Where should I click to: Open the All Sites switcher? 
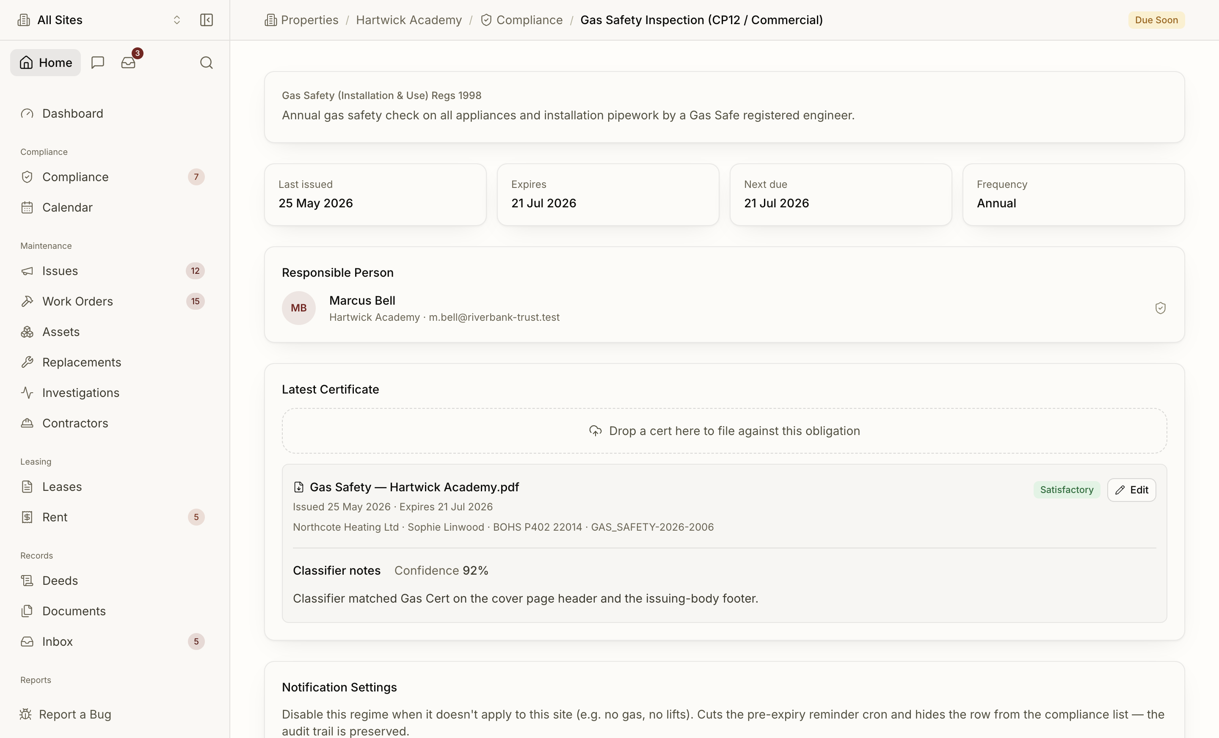tap(99, 20)
